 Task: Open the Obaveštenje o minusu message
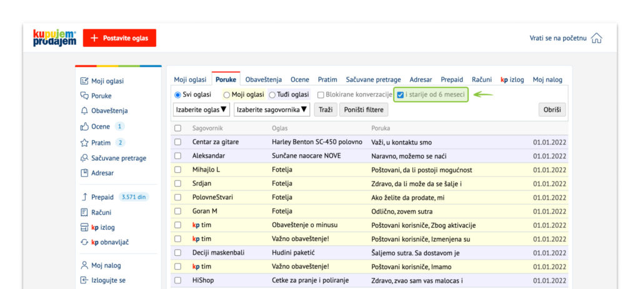[304, 225]
